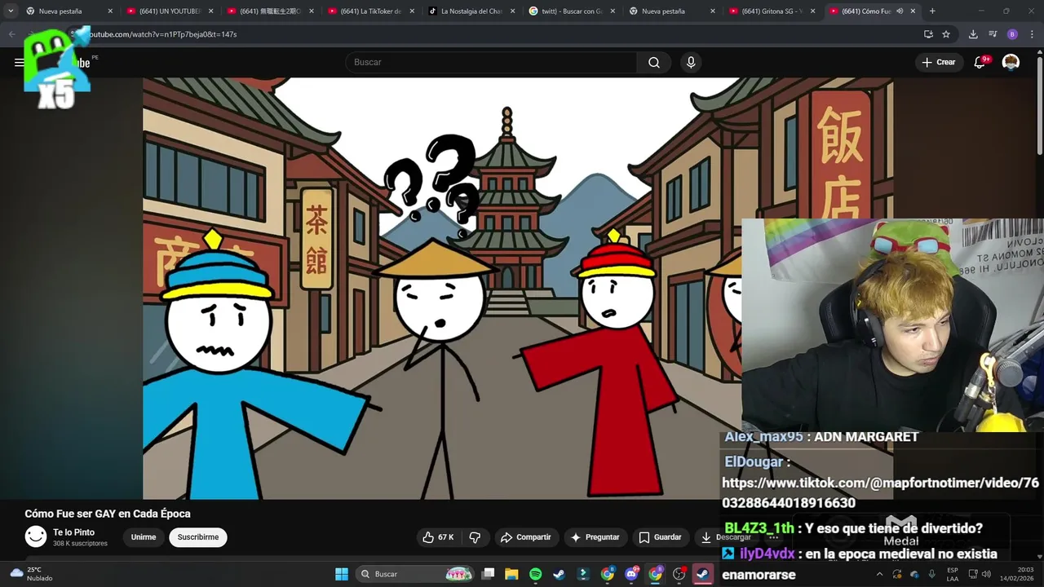Close the Gritona SG tab

812,11
